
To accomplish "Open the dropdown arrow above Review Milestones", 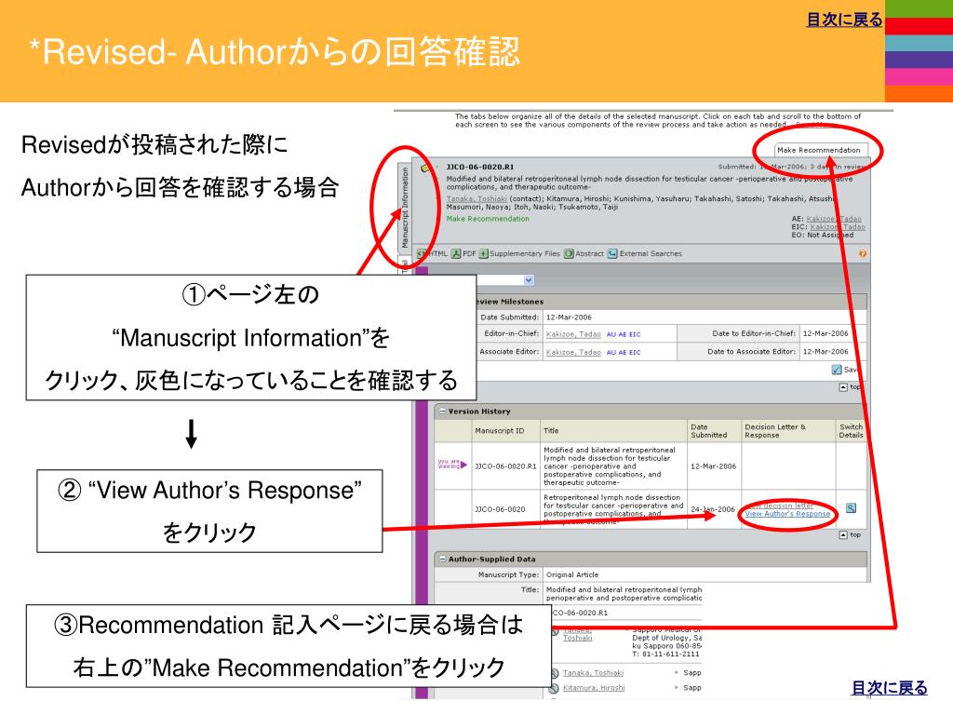I will [x=529, y=280].
